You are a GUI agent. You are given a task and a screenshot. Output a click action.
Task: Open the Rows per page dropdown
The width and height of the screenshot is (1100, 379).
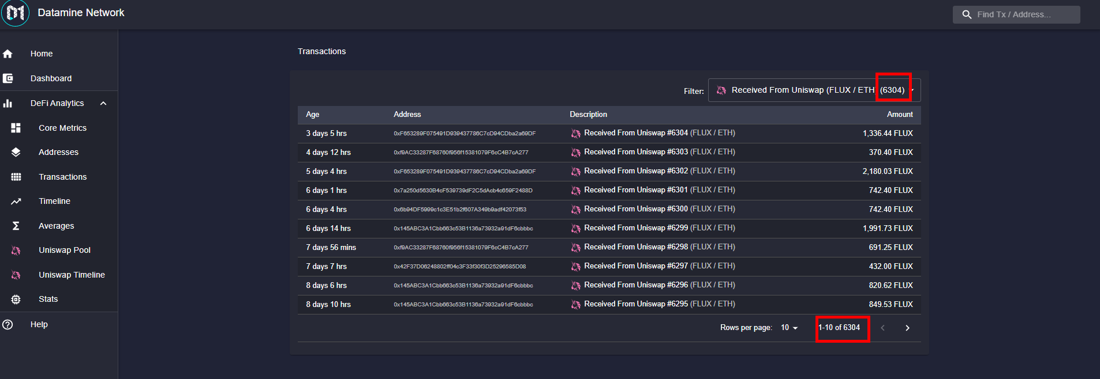coord(789,328)
